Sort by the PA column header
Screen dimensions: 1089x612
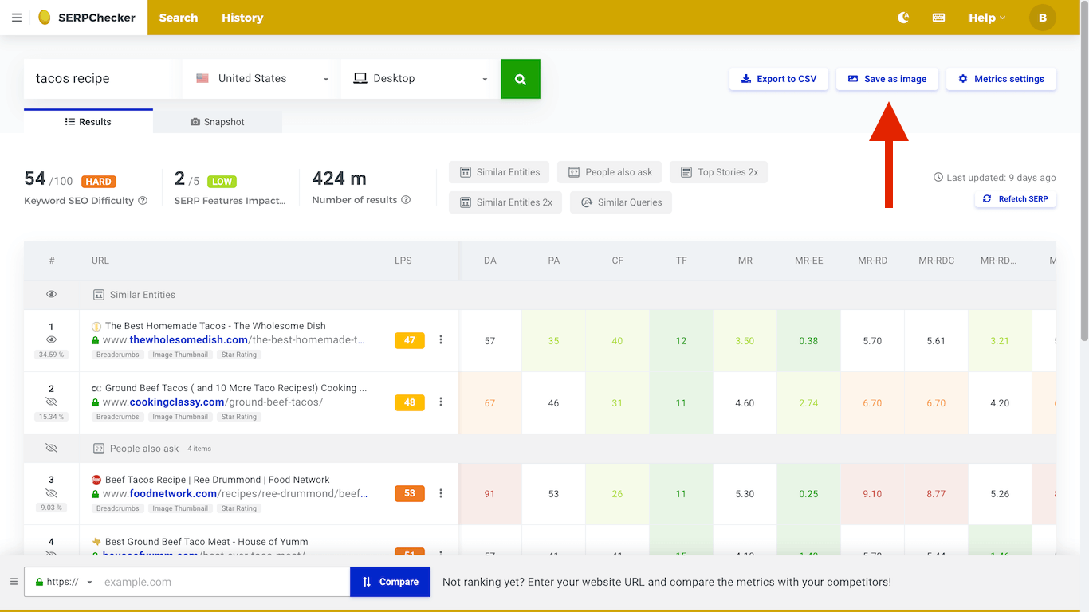pyautogui.click(x=554, y=261)
